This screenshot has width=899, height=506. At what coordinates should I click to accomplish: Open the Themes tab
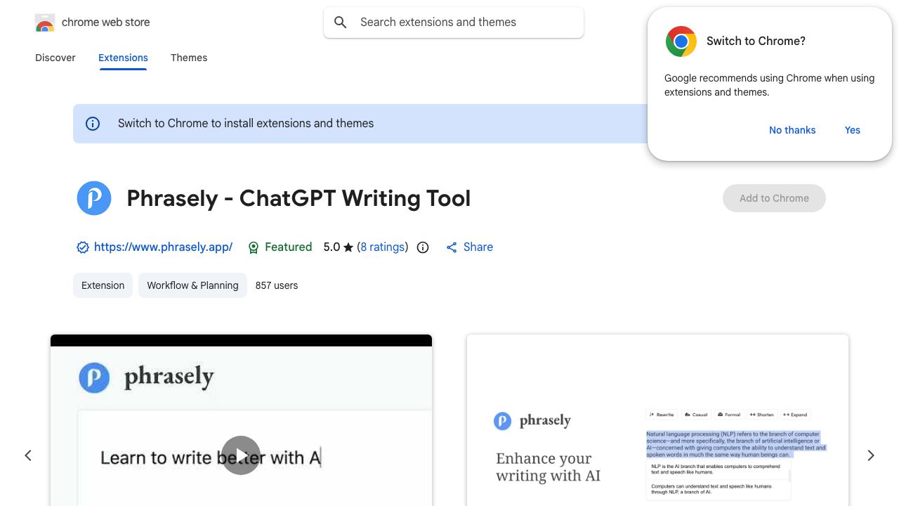pos(189,58)
